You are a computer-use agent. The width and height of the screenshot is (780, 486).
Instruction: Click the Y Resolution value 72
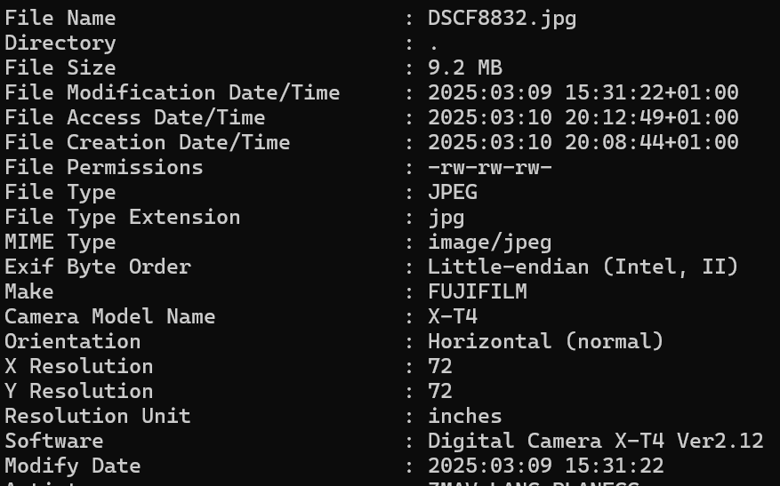coord(439,391)
